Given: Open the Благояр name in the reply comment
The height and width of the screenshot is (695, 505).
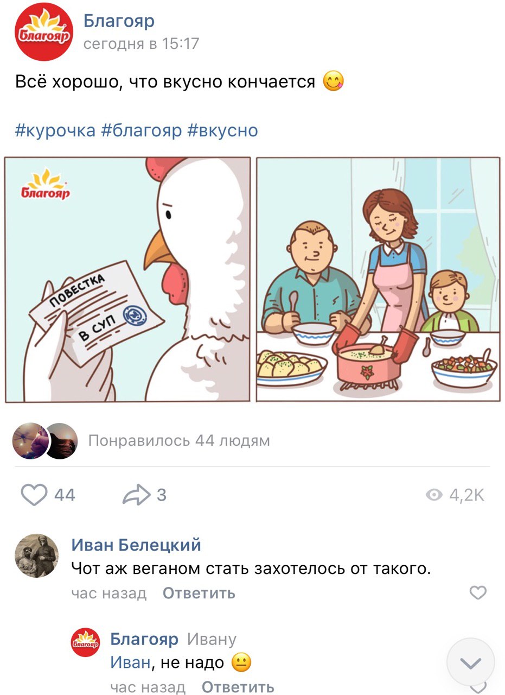Looking at the screenshot, I should tap(144, 640).
